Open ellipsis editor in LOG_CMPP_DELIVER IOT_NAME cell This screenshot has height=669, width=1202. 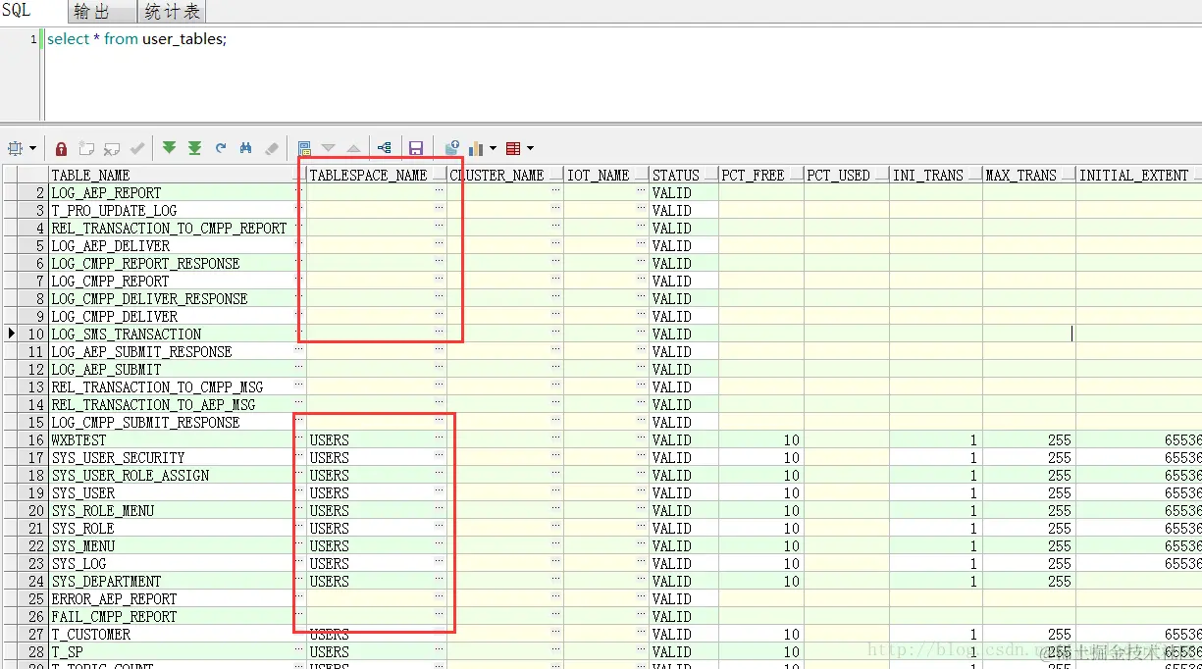pos(642,313)
